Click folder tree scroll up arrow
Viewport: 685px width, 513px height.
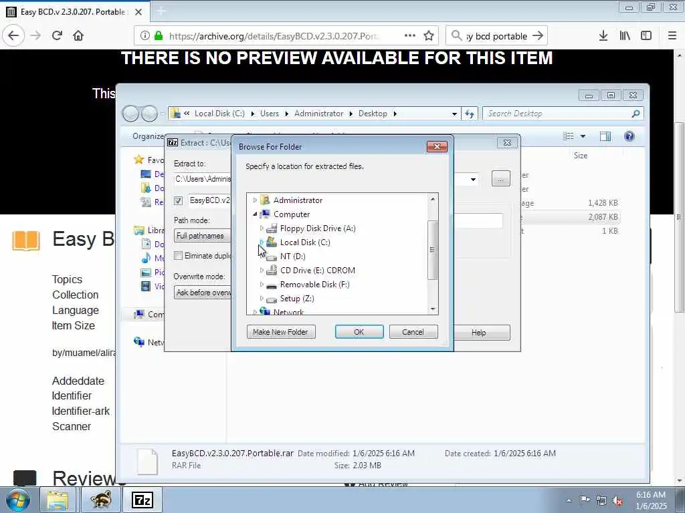point(433,199)
